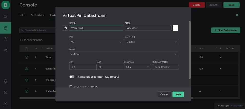Click the Blynk logo icon

click(5, 5)
